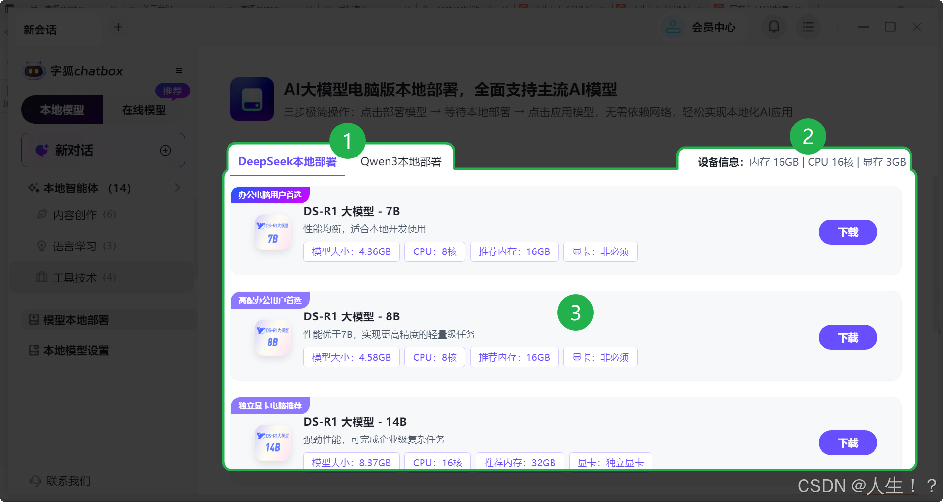Click the plus circle in 新对话 button
Image resolution: width=943 pixels, height=502 pixels.
point(165,150)
